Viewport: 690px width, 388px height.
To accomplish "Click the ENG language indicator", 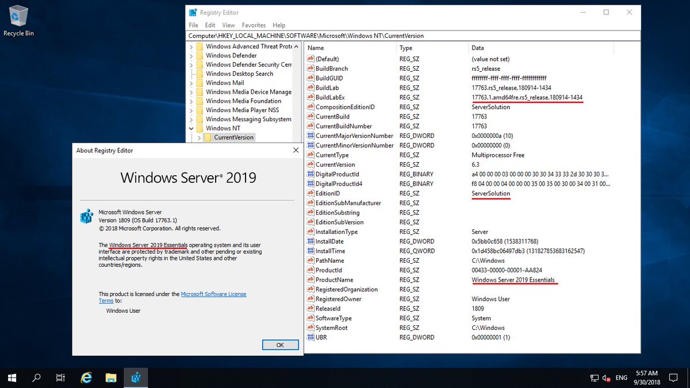I will (x=622, y=378).
